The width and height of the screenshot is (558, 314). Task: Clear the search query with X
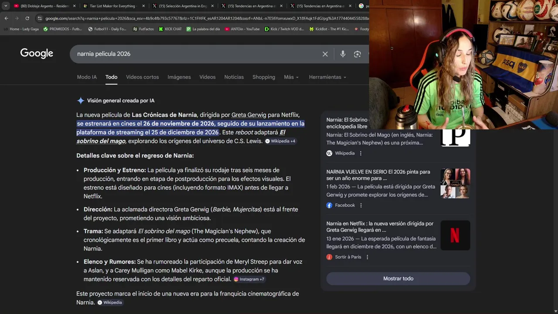pos(325,54)
